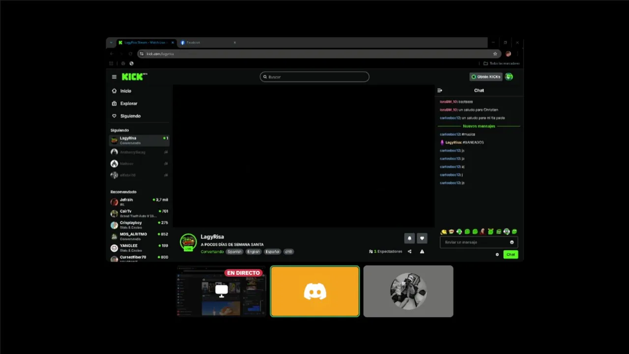The image size is (629, 354).
Task: Collapse the chat panel with the arrow icon
Action: 440,90
